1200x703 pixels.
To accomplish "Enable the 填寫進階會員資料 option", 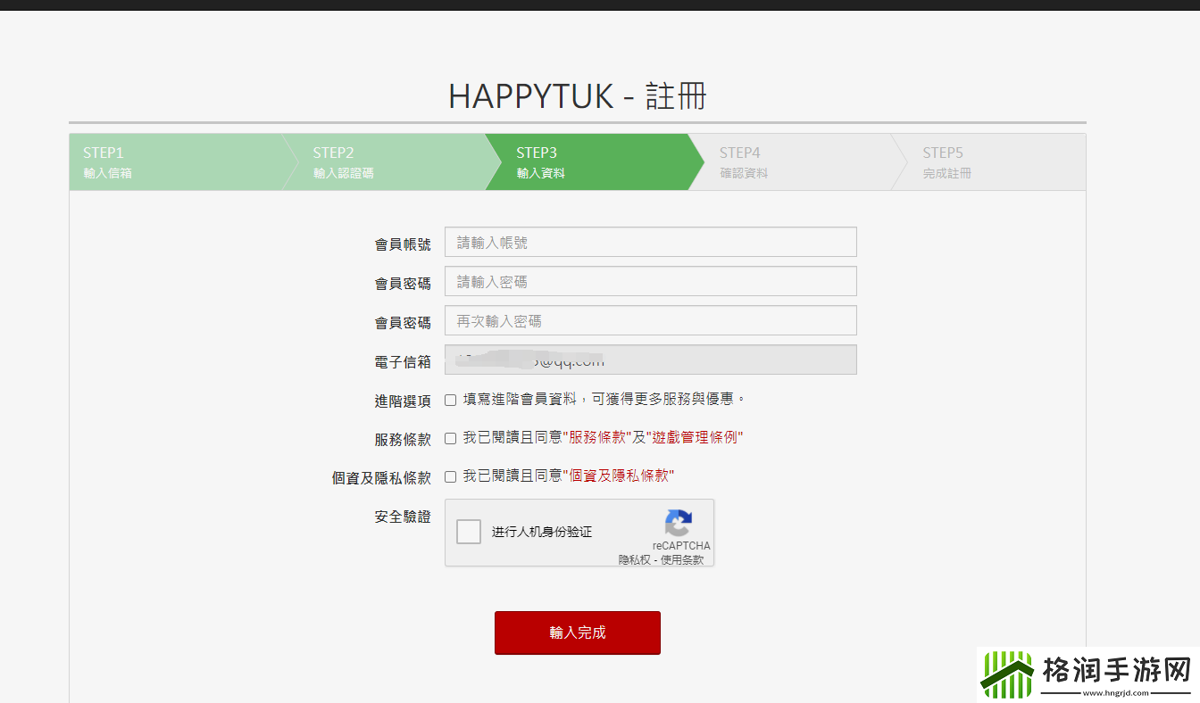I will tap(450, 400).
